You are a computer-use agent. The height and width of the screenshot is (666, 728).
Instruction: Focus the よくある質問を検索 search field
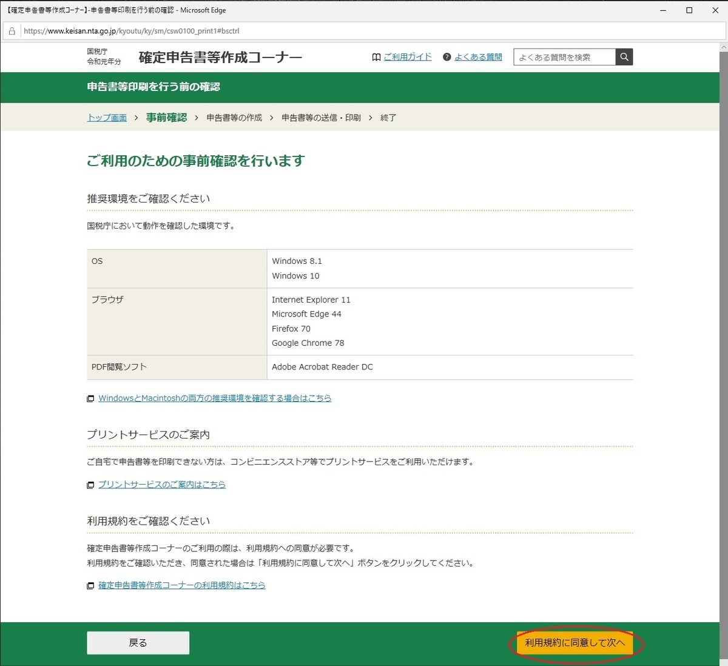[x=564, y=57]
